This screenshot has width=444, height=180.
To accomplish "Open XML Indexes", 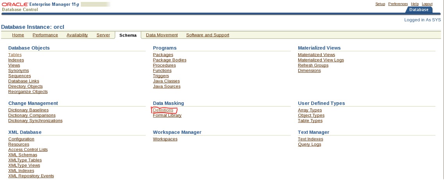I will 21,171.
